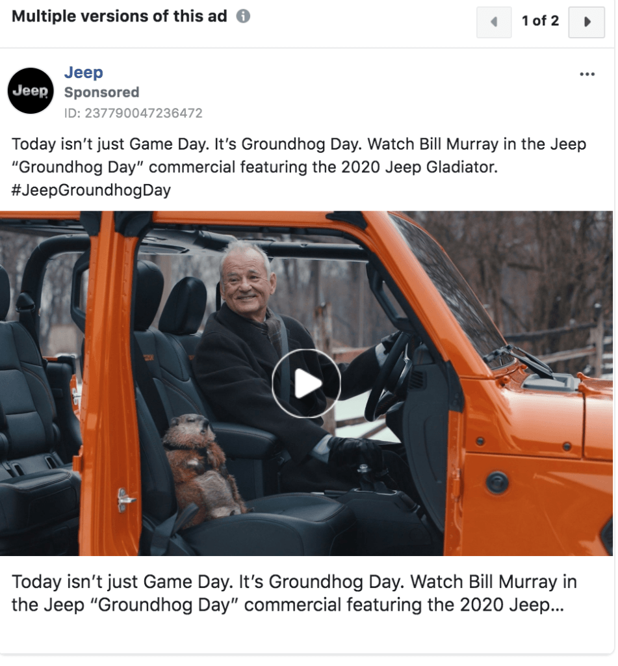Click the Jeep round profile logo

pos(31,90)
